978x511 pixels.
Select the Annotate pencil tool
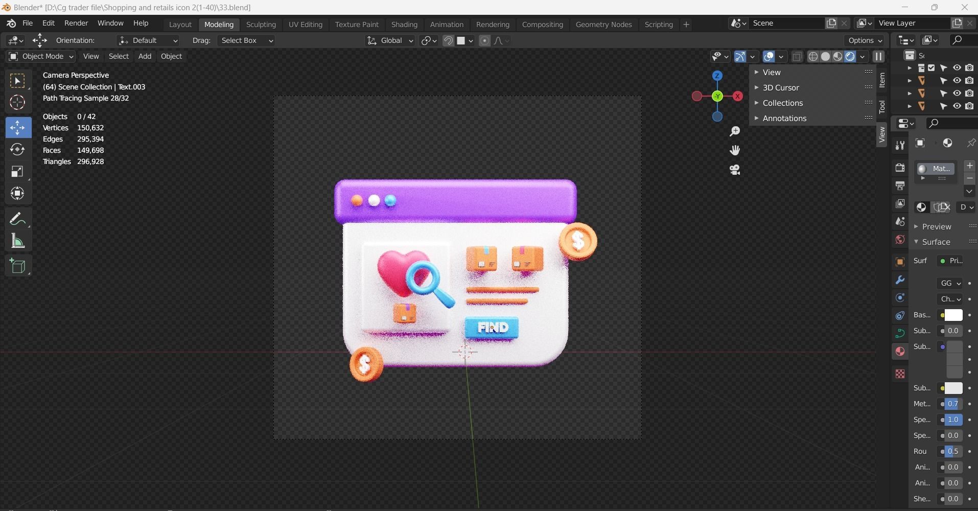17,219
